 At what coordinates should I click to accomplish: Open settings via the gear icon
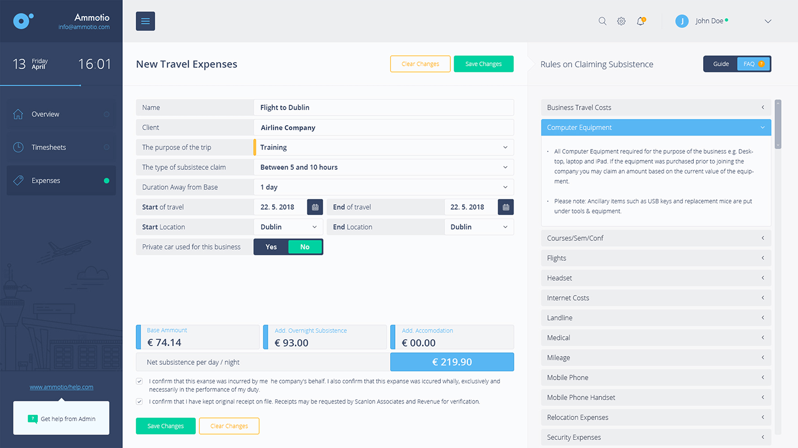[621, 21]
